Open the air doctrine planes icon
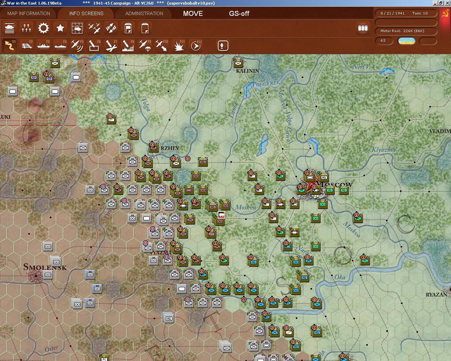 [x=94, y=28]
